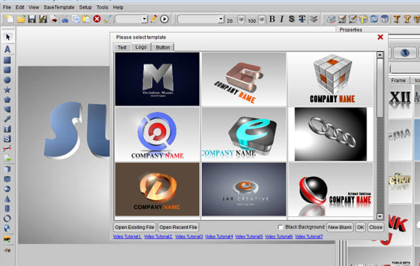
Task: Select the four rings logo template
Action: point(330,134)
